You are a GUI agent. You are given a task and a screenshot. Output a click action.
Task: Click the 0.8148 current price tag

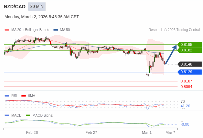tap(190, 64)
